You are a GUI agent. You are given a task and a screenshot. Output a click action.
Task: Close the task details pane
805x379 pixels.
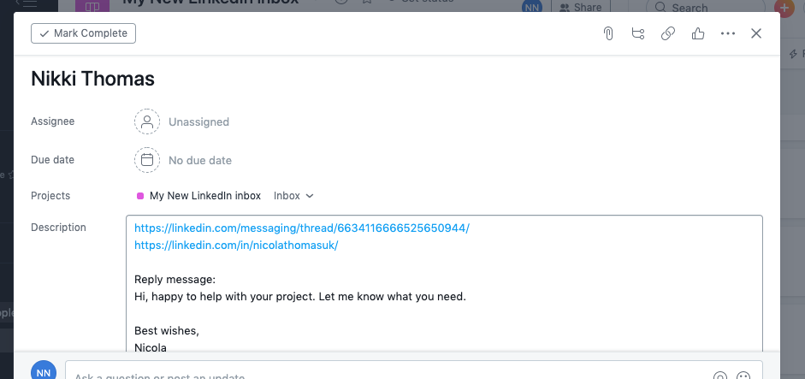click(x=756, y=34)
